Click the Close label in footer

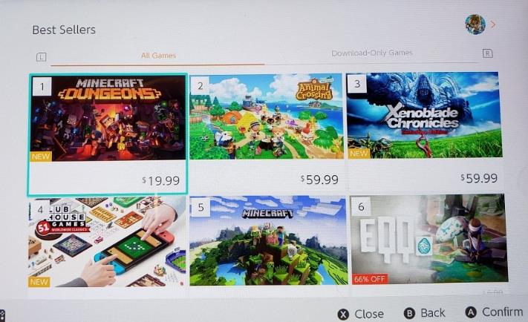coord(369,315)
